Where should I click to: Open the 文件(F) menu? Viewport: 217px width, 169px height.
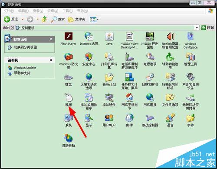pyautogui.click(x=9, y=11)
